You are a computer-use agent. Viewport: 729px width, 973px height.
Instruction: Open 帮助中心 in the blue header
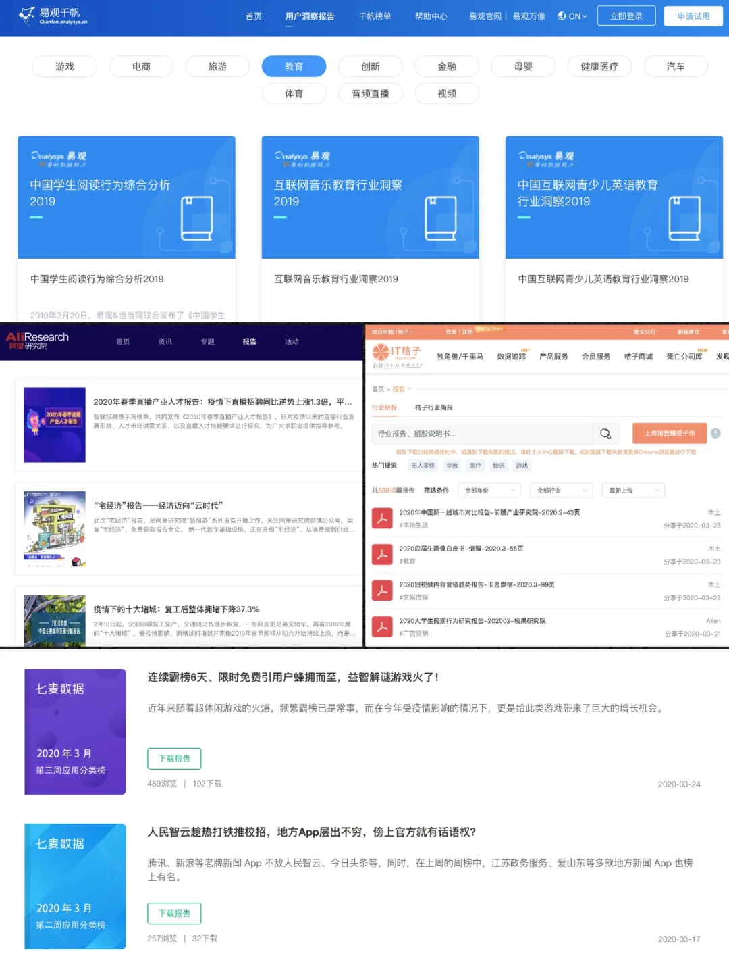coord(431,16)
